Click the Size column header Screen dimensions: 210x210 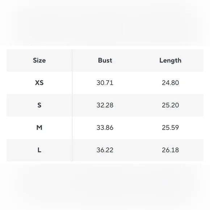click(39, 60)
